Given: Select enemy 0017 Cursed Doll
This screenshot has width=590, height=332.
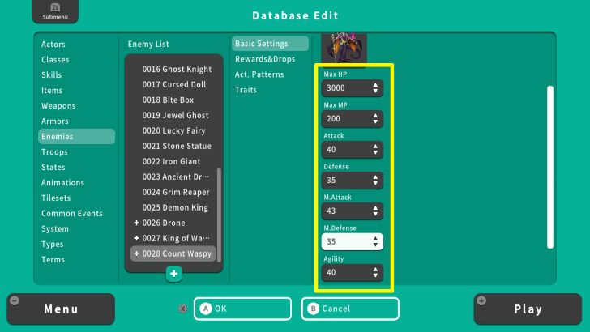Looking at the screenshot, I should (173, 84).
